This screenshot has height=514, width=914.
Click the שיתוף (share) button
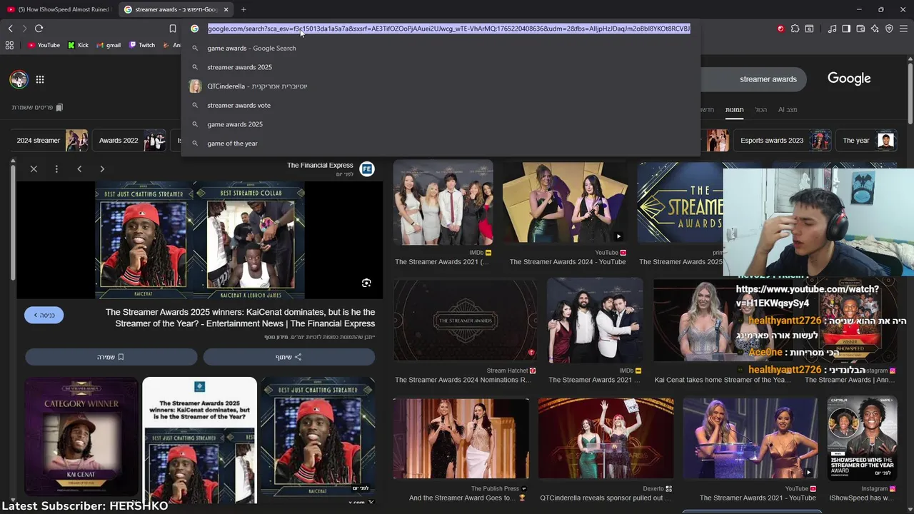pos(288,357)
